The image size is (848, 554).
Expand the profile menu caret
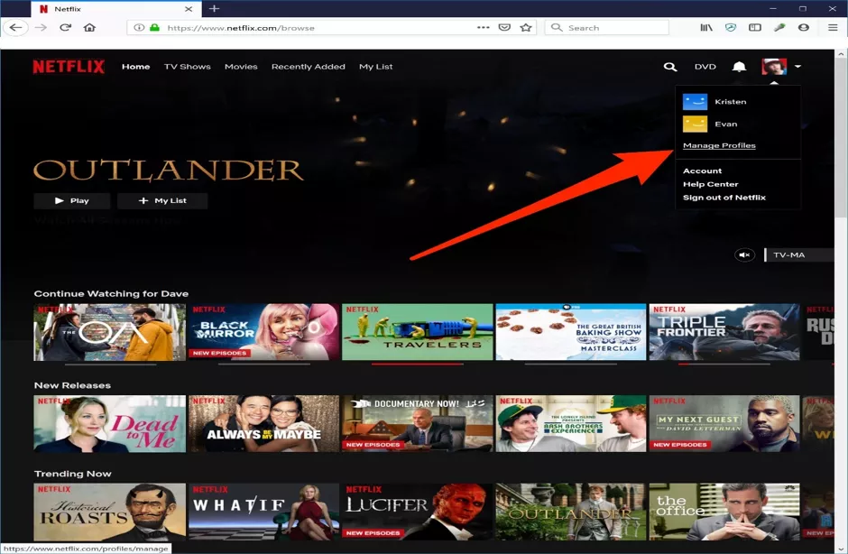(x=797, y=67)
